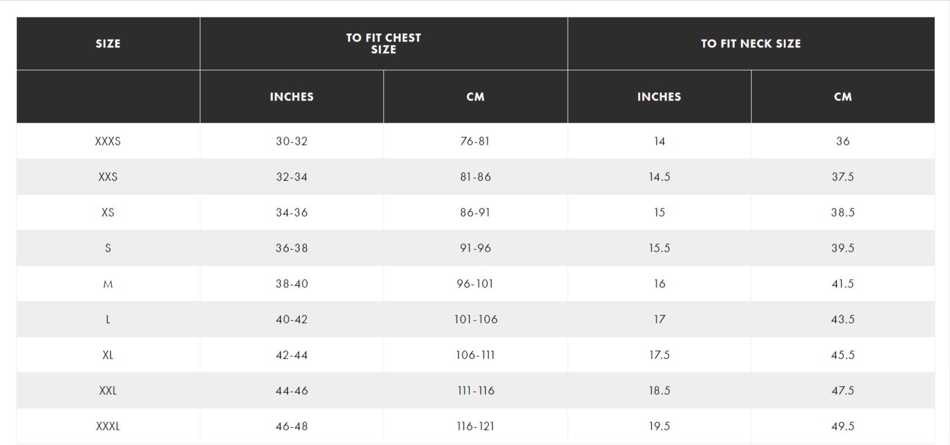
Task: Select the TO FIT NECK SIZE header
Action: pyautogui.click(x=751, y=44)
